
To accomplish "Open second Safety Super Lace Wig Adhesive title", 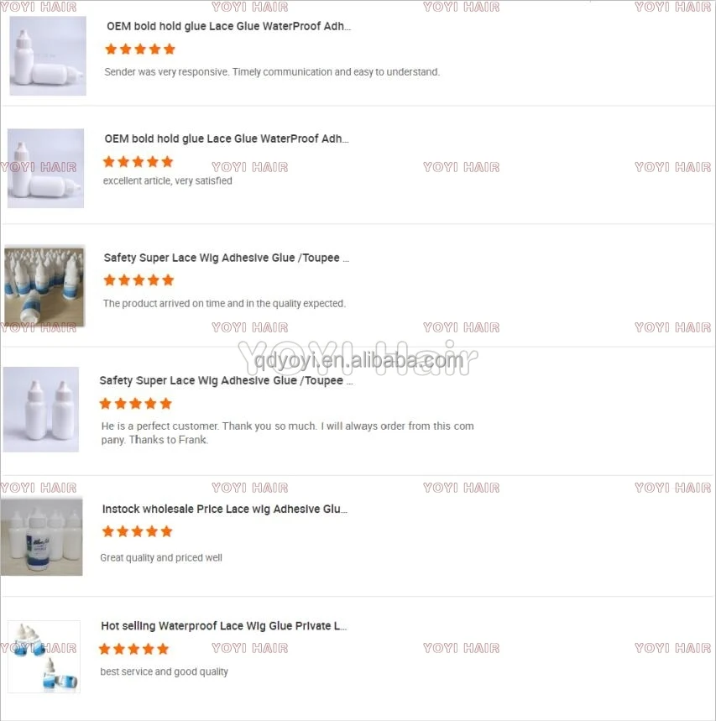I will (x=226, y=381).
